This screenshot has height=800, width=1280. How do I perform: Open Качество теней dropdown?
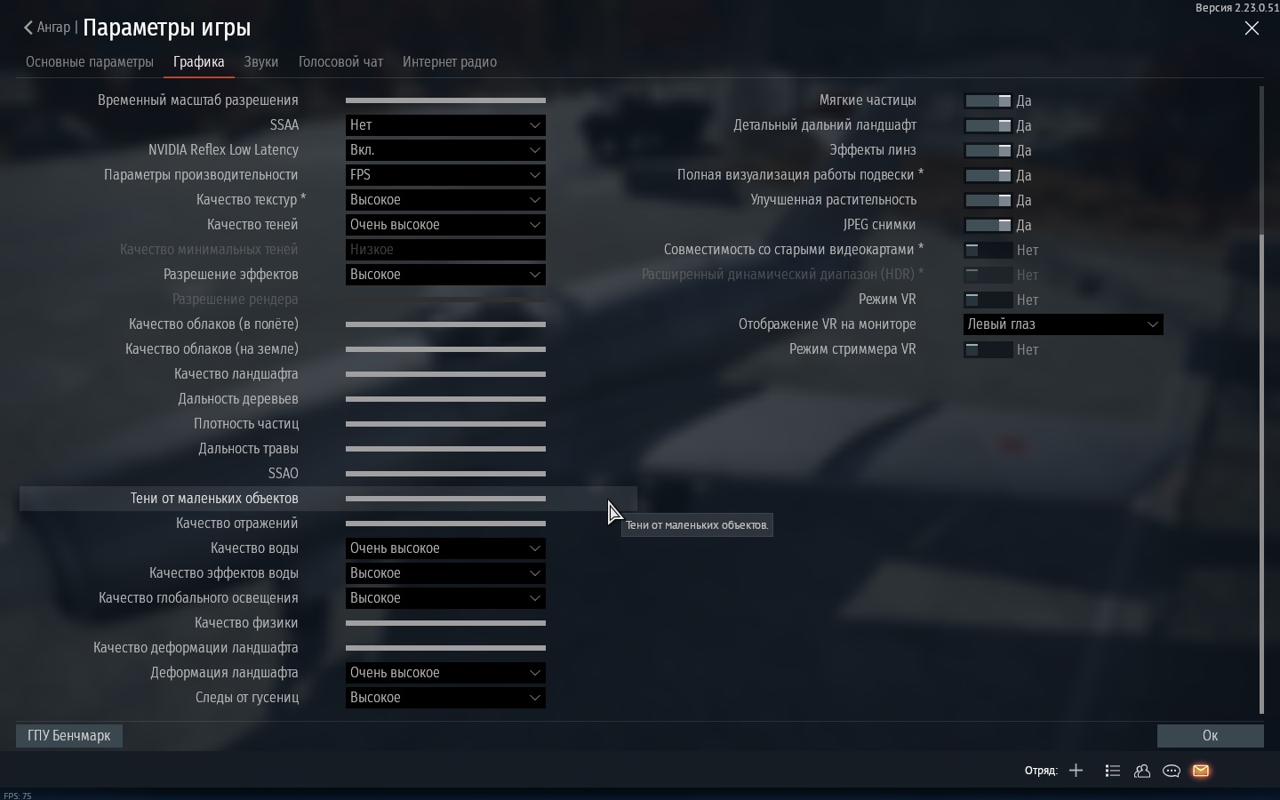click(445, 225)
